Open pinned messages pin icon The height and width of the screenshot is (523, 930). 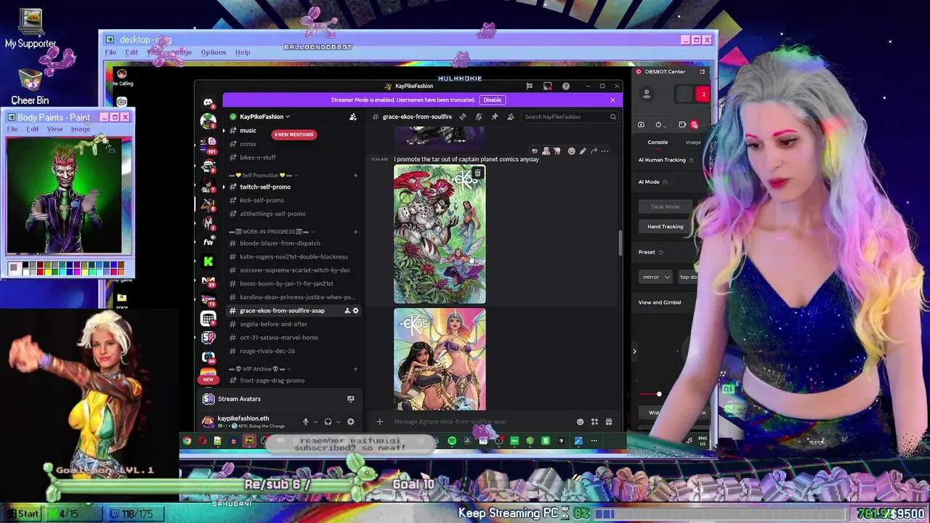point(494,116)
